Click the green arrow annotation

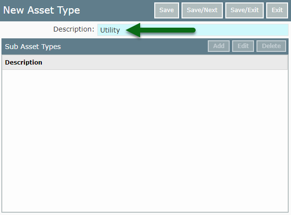click(161, 30)
